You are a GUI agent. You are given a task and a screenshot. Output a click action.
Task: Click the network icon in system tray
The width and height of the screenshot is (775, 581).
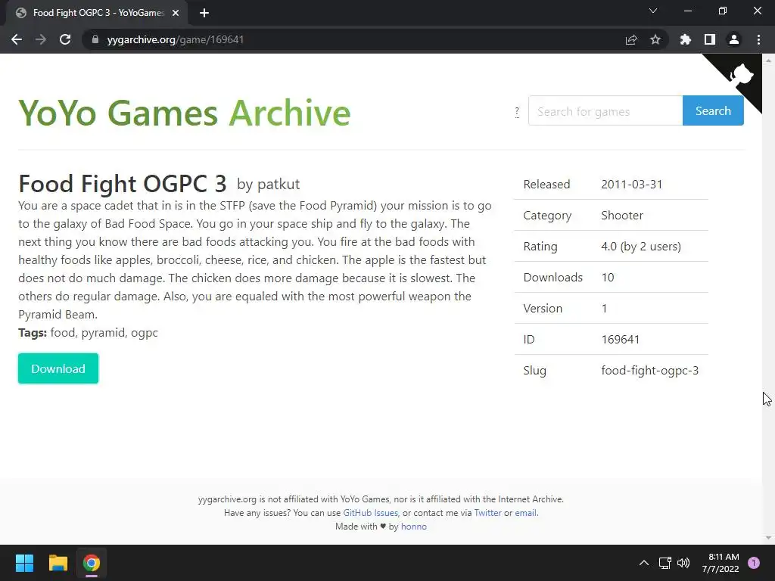665,563
